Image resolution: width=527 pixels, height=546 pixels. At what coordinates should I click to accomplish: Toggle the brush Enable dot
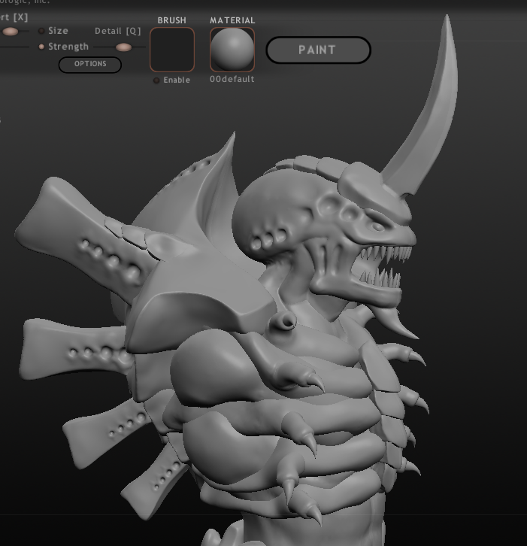point(156,80)
